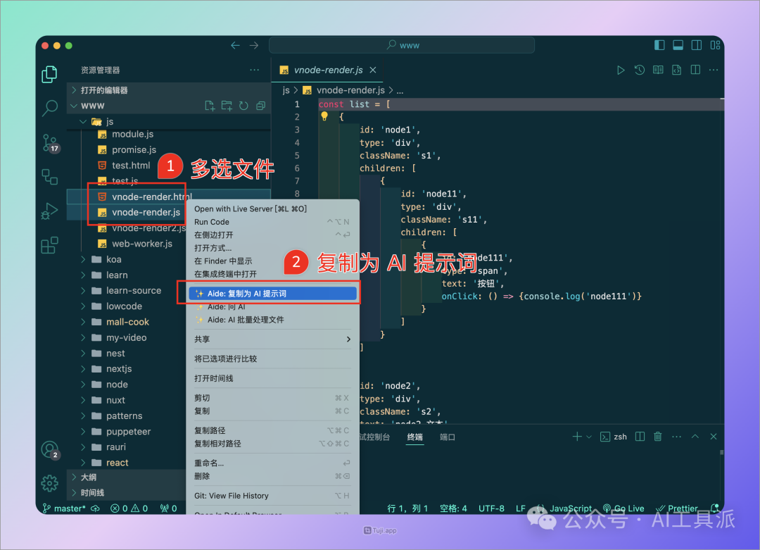
Task: Select promise.js in file tree
Action: 134,150
